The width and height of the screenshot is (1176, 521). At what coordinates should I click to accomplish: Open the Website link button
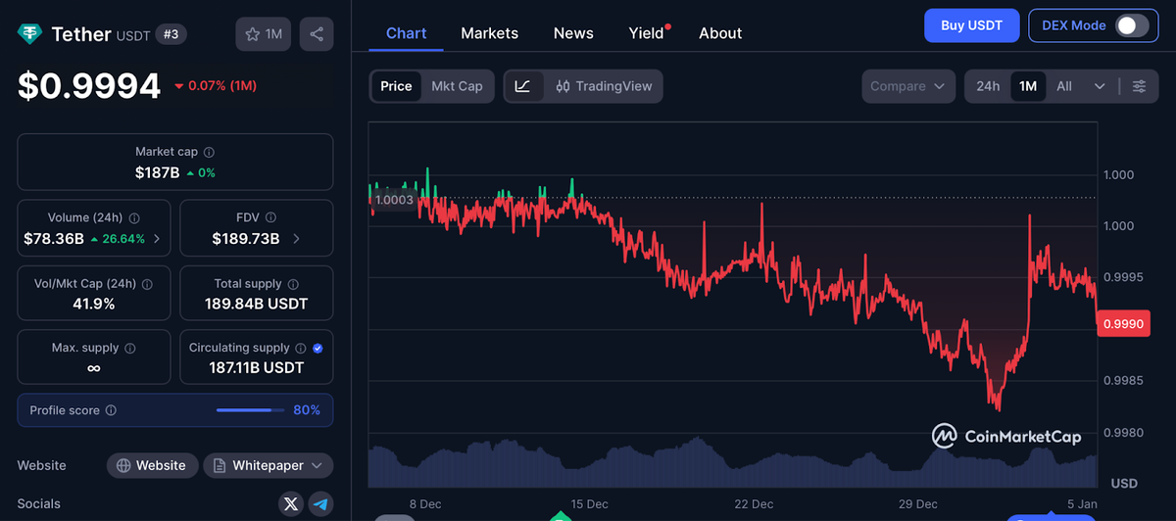152,465
